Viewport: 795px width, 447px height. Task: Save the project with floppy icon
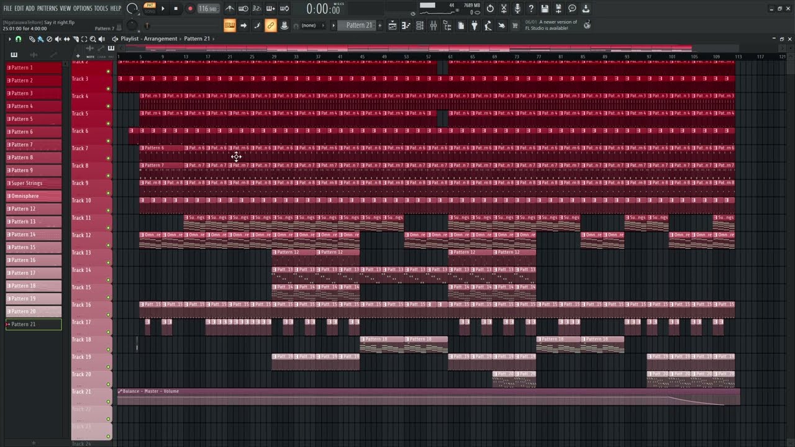(545, 9)
